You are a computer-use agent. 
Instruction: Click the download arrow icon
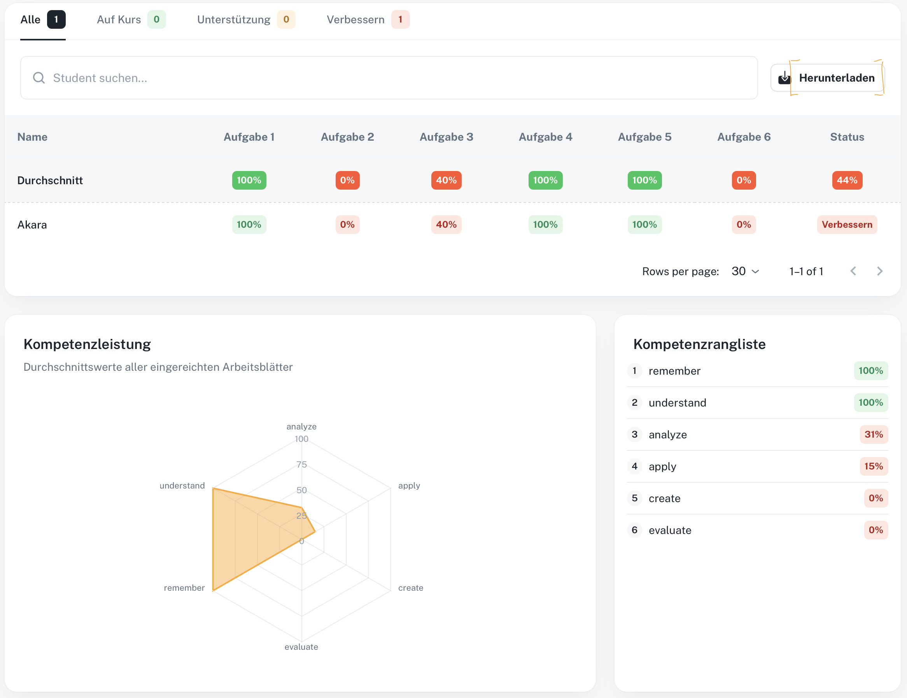(784, 78)
